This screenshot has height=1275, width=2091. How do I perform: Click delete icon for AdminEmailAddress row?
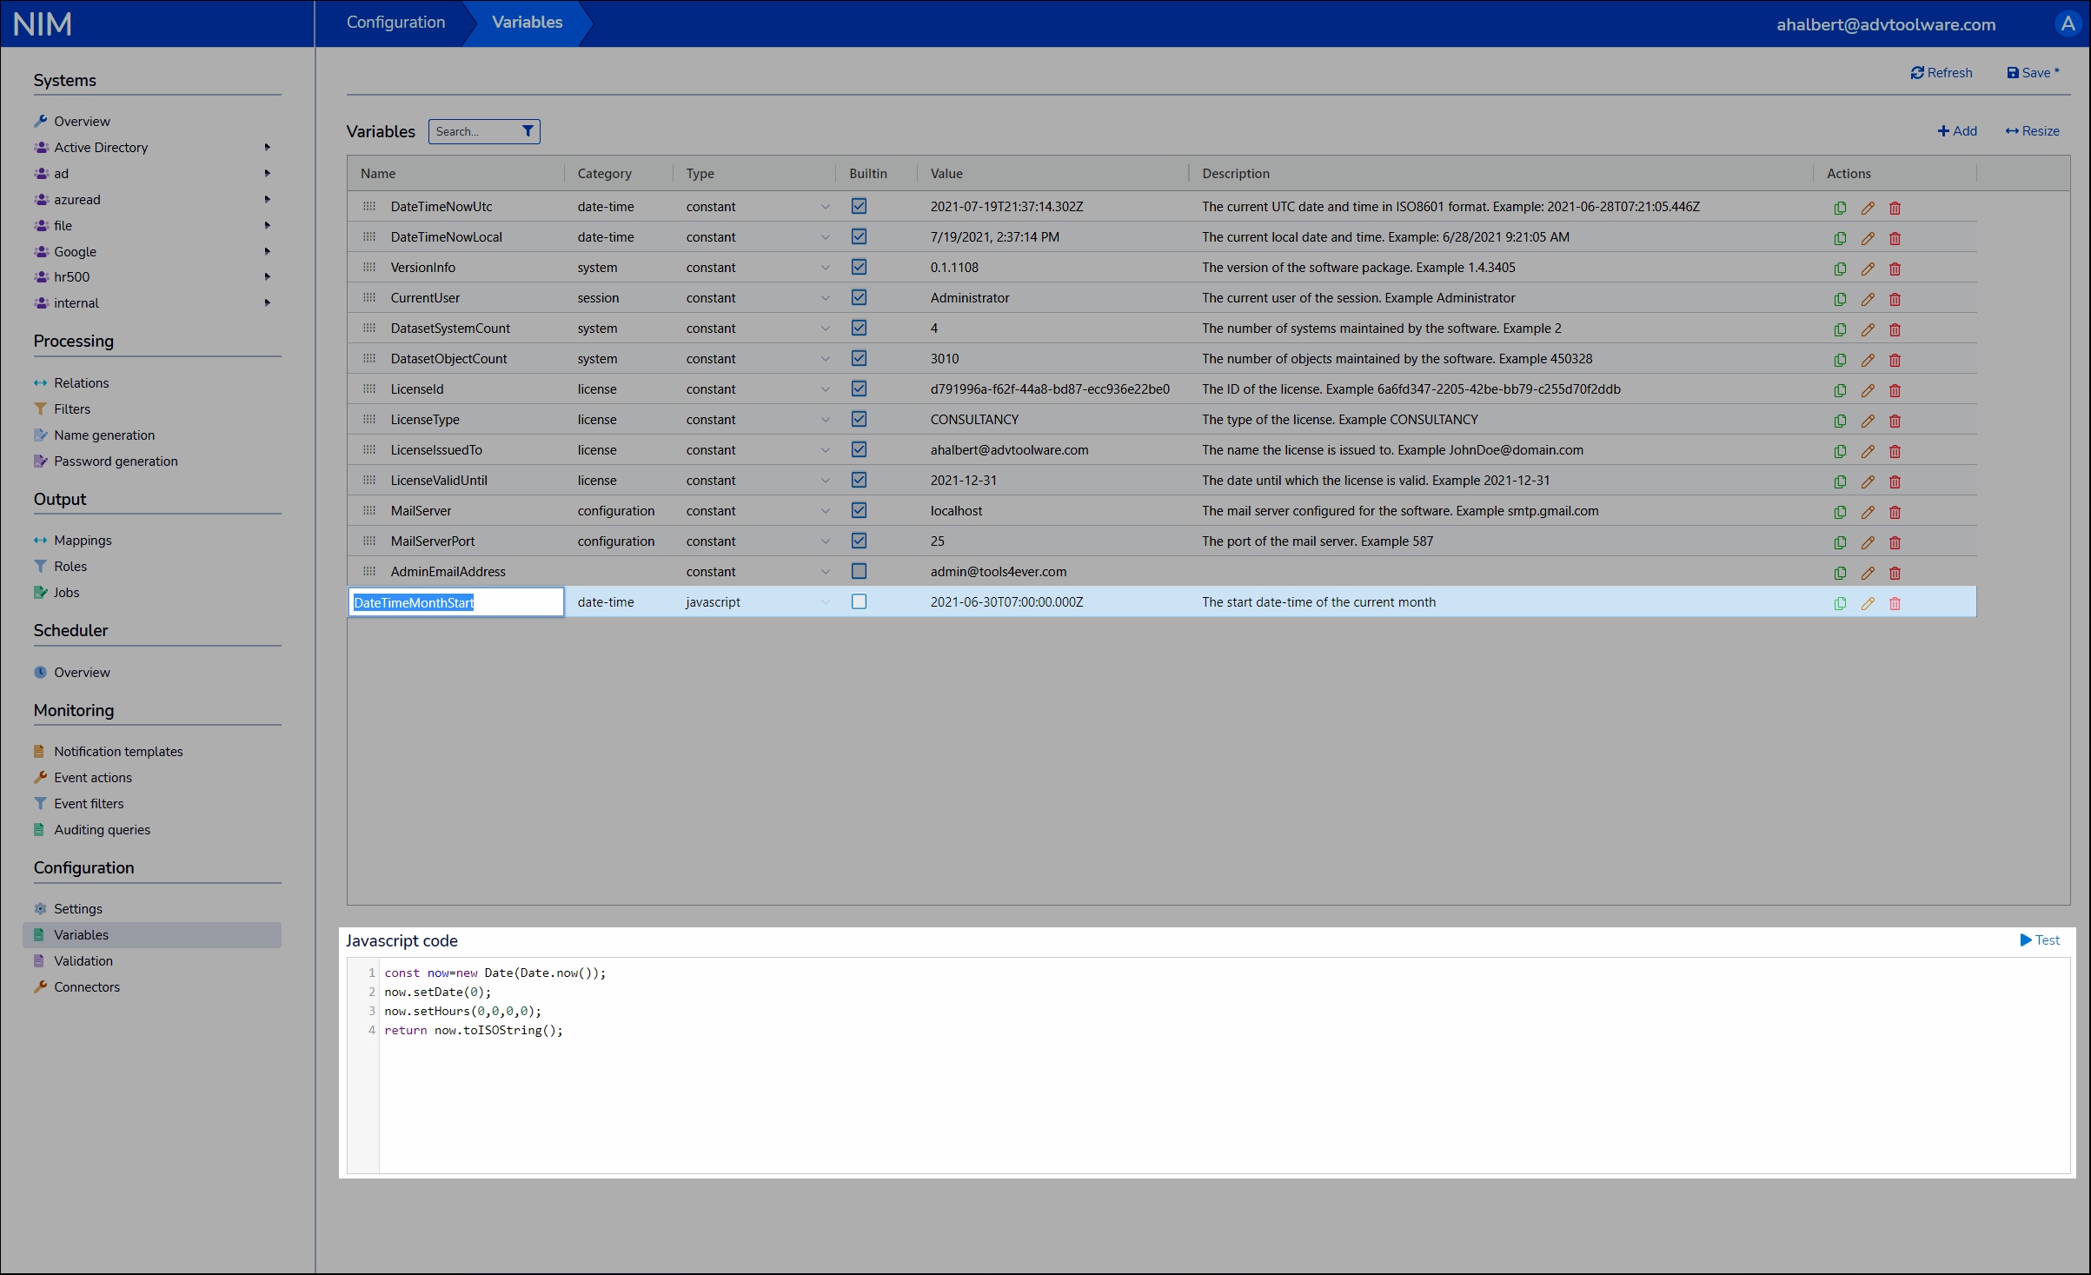[x=1895, y=573]
